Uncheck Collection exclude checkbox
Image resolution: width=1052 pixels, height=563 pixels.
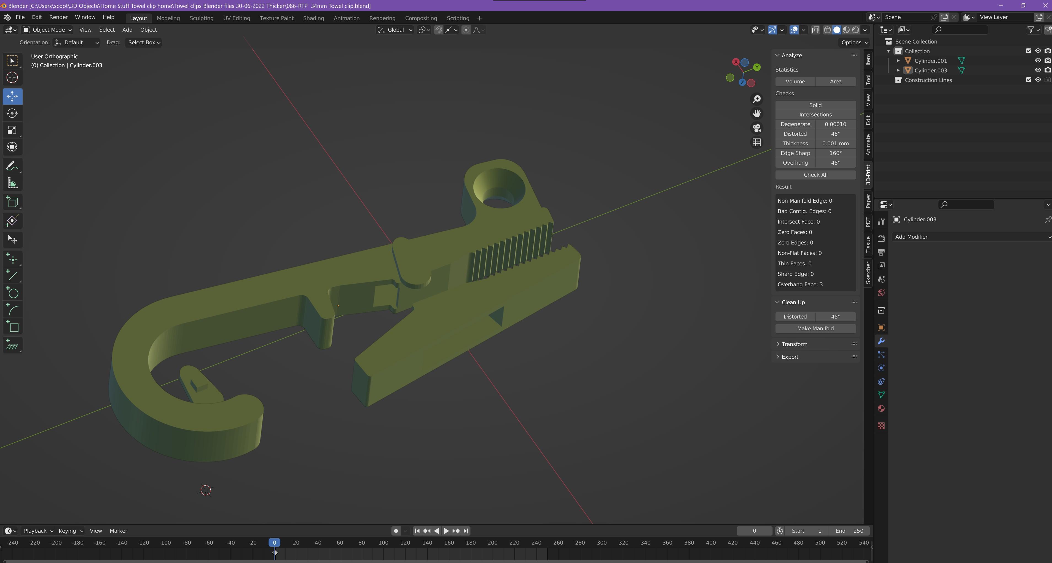[x=1028, y=51]
